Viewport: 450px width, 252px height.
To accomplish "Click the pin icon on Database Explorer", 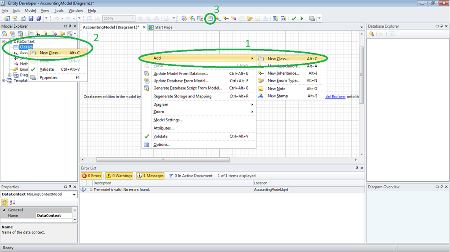I will pos(441,26).
